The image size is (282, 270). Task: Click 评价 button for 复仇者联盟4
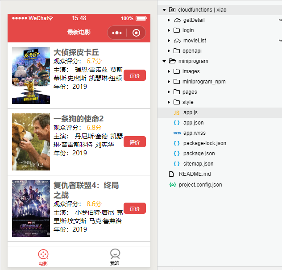pyautogui.click(x=135, y=208)
